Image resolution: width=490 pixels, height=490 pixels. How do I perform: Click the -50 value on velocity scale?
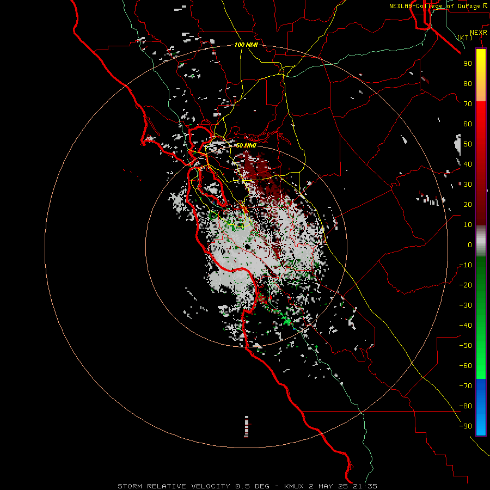(x=465, y=346)
